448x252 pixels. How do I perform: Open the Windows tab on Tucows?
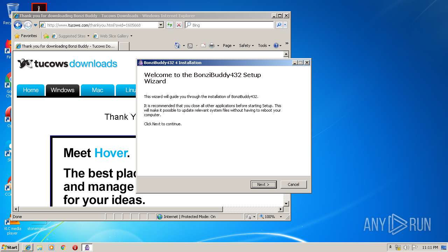point(62,90)
